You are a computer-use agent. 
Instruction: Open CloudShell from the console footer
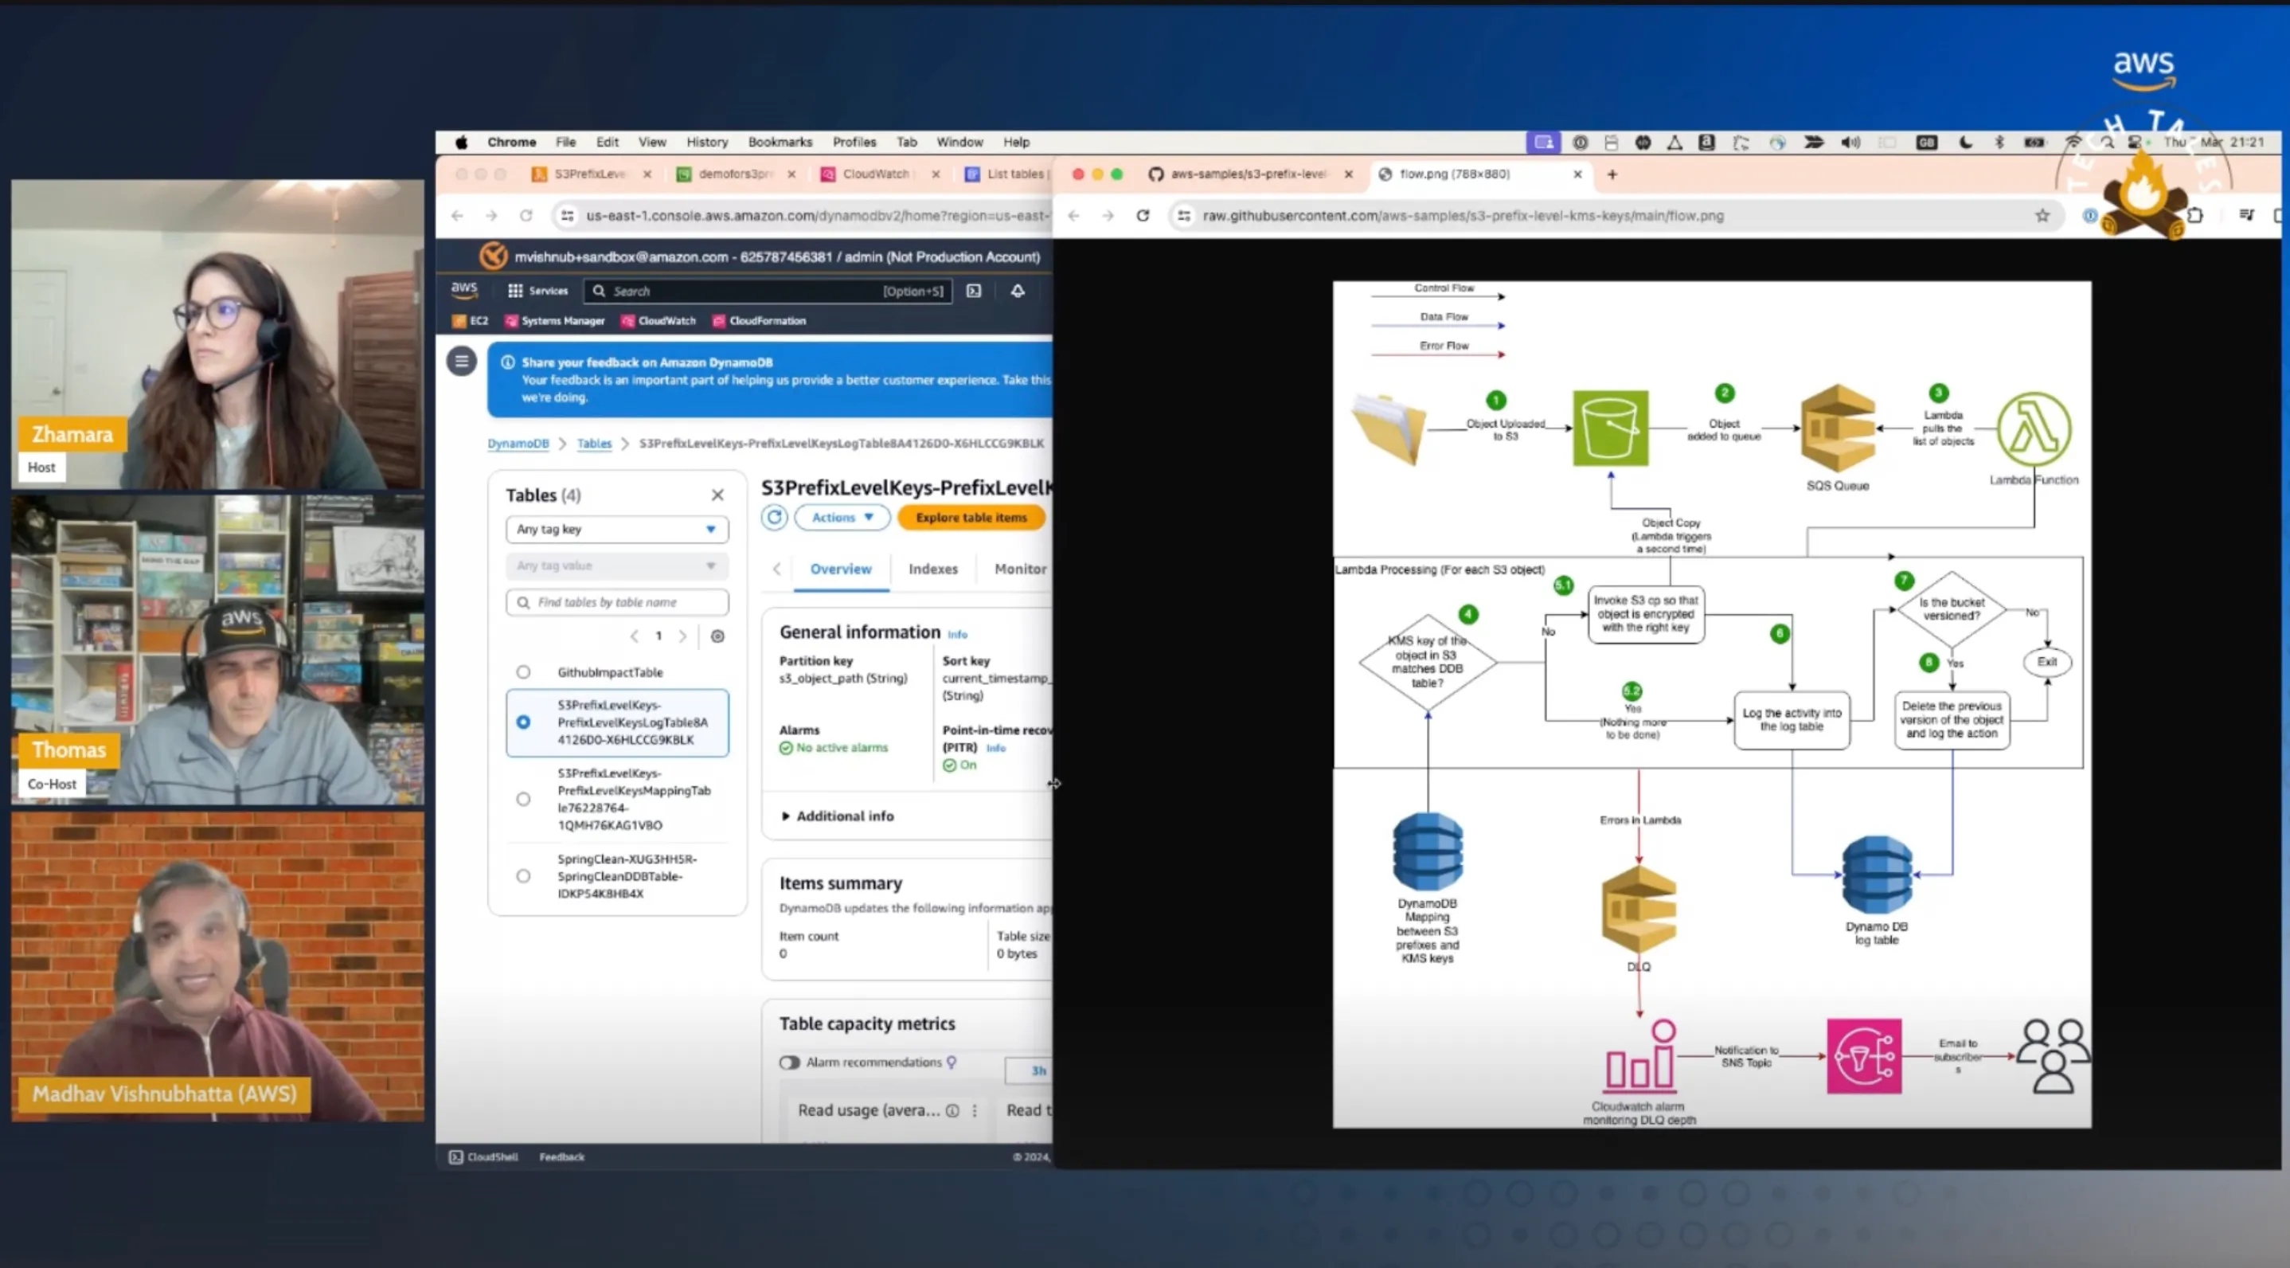coord(483,1156)
